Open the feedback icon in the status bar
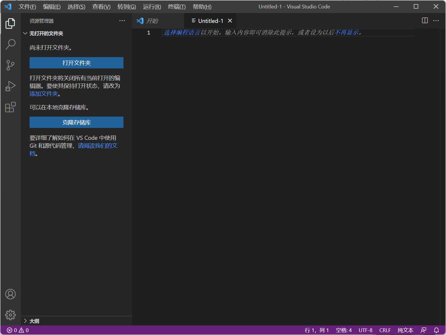This screenshot has width=446, height=335. (423, 330)
